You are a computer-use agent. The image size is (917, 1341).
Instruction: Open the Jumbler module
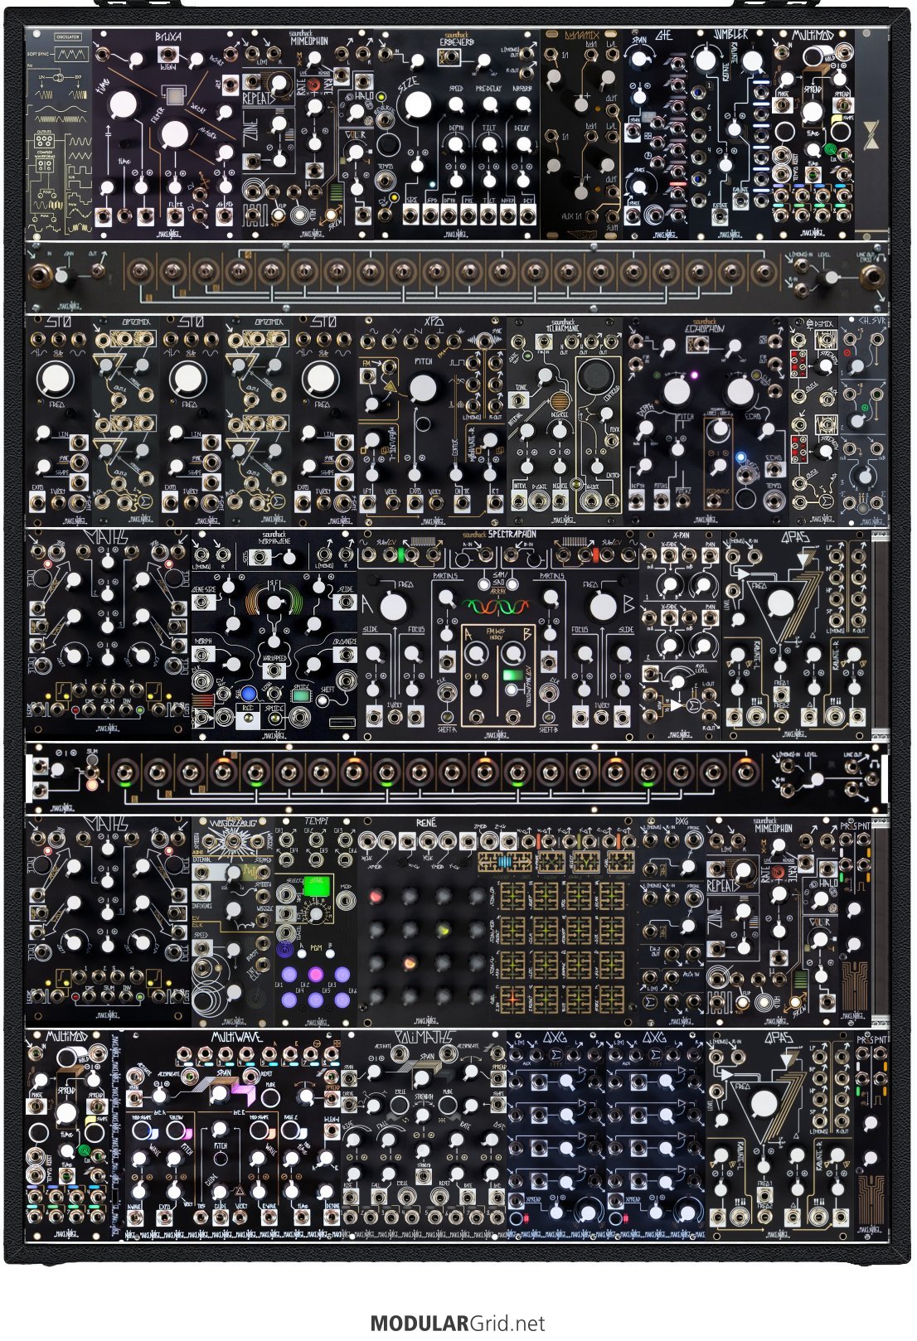[x=730, y=134]
